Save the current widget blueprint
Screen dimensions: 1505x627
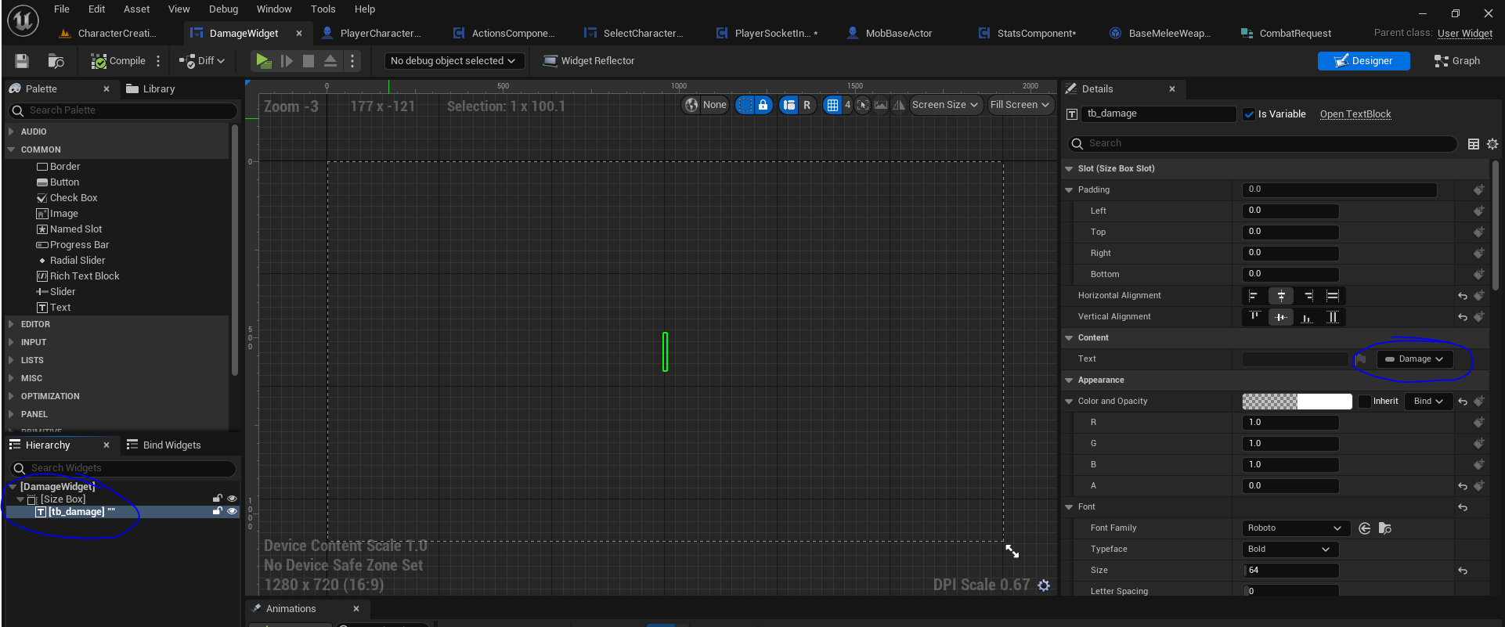(x=22, y=61)
